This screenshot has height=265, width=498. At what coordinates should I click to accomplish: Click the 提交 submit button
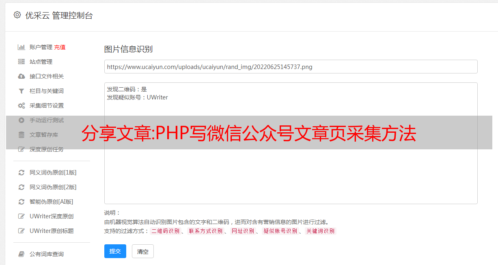(x=115, y=251)
